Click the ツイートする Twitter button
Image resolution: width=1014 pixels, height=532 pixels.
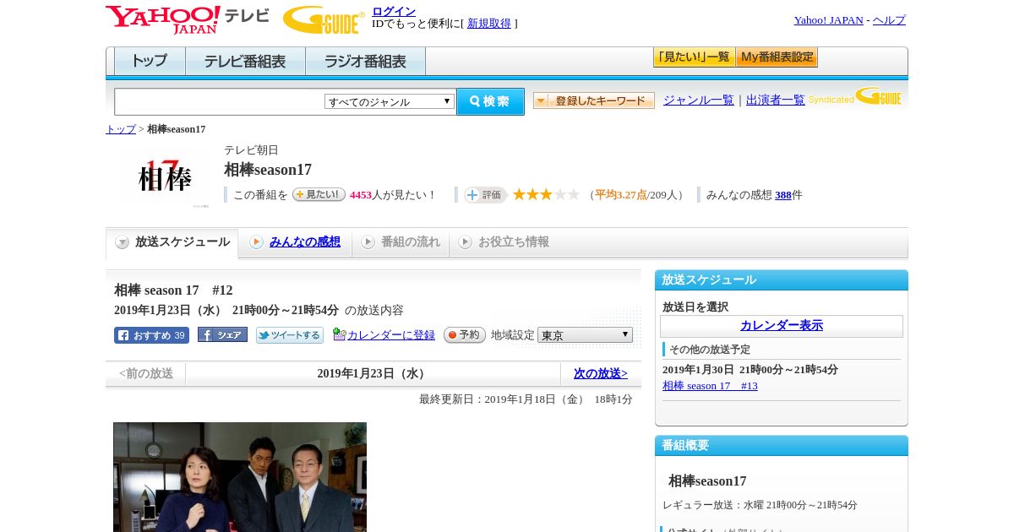[290, 335]
